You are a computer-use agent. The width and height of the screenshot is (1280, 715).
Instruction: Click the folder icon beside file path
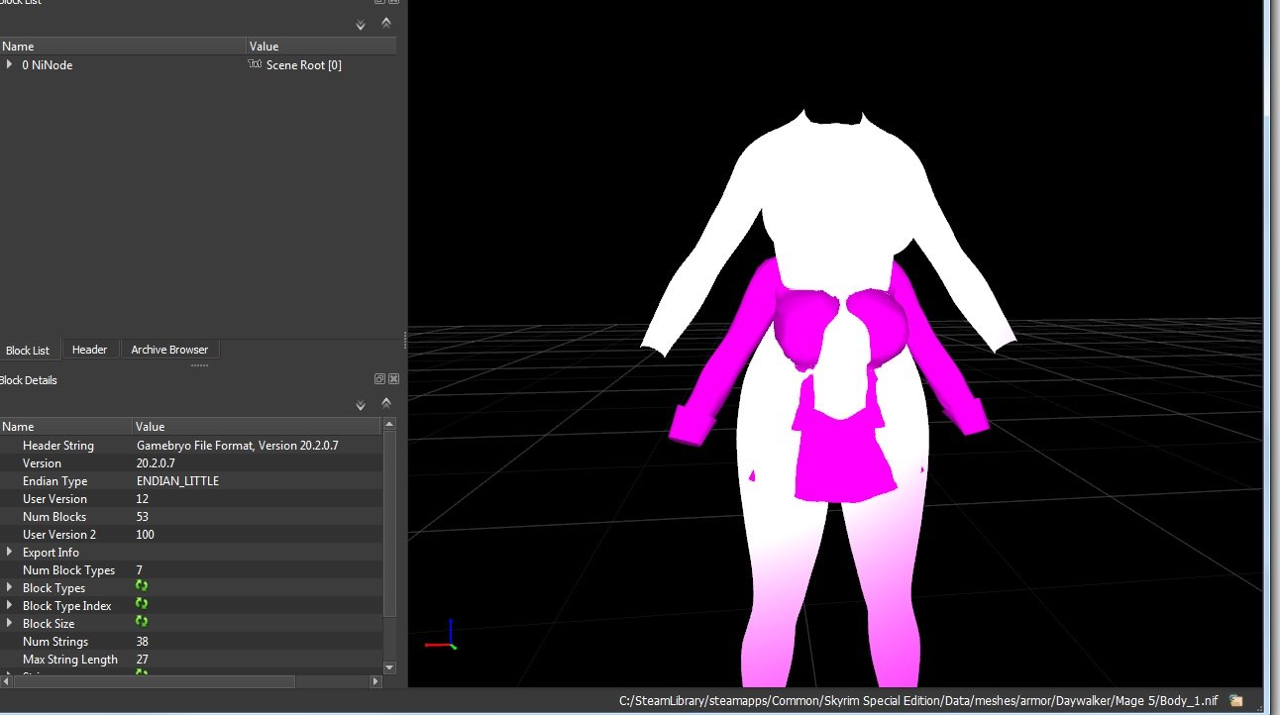tap(1235, 700)
